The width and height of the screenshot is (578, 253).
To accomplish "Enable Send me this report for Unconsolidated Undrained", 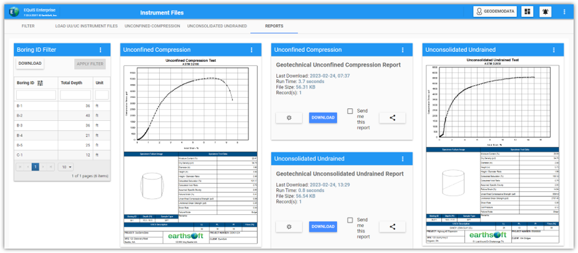I will pyautogui.click(x=350, y=220).
